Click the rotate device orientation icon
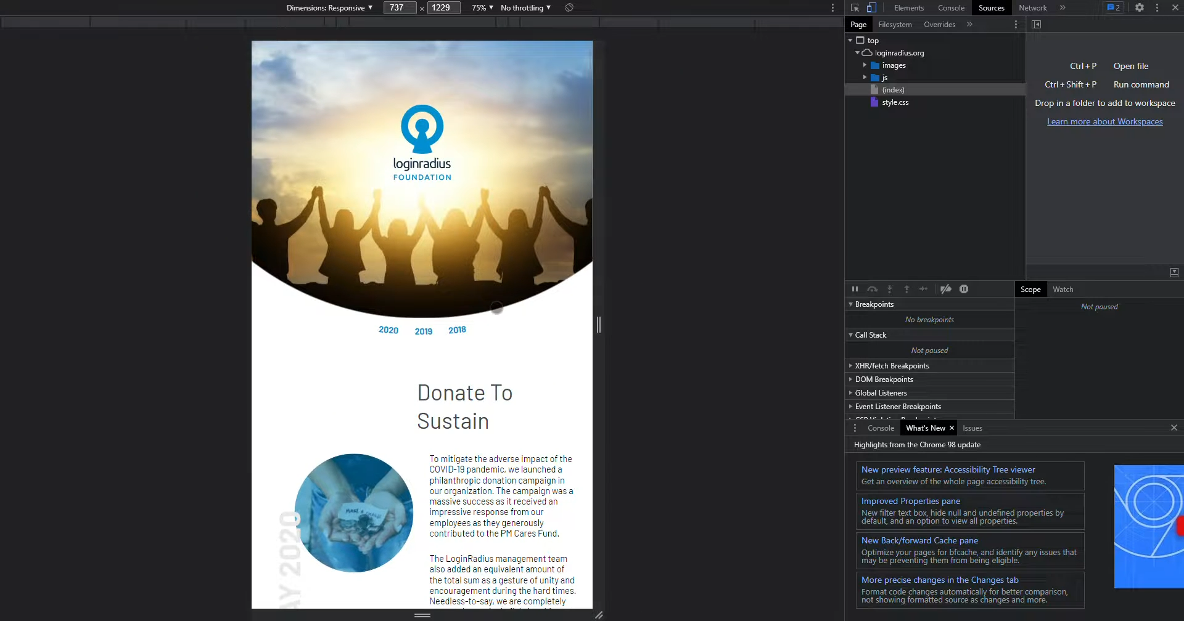This screenshot has width=1184, height=621. tap(569, 8)
